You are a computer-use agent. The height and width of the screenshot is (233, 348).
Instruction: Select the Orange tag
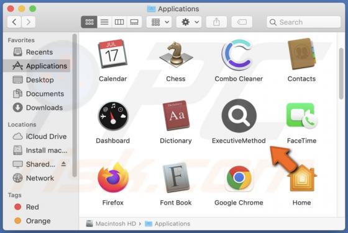click(37, 221)
